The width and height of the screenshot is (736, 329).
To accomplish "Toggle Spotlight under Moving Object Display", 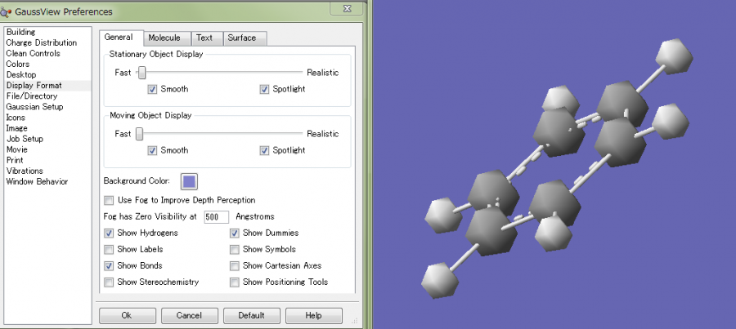I will pyautogui.click(x=264, y=151).
